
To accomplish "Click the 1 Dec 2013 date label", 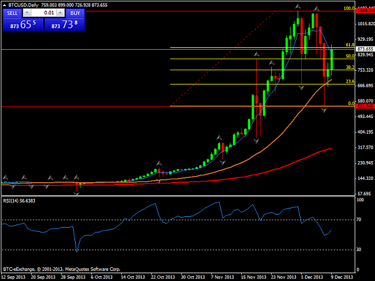I will pos(312,277).
